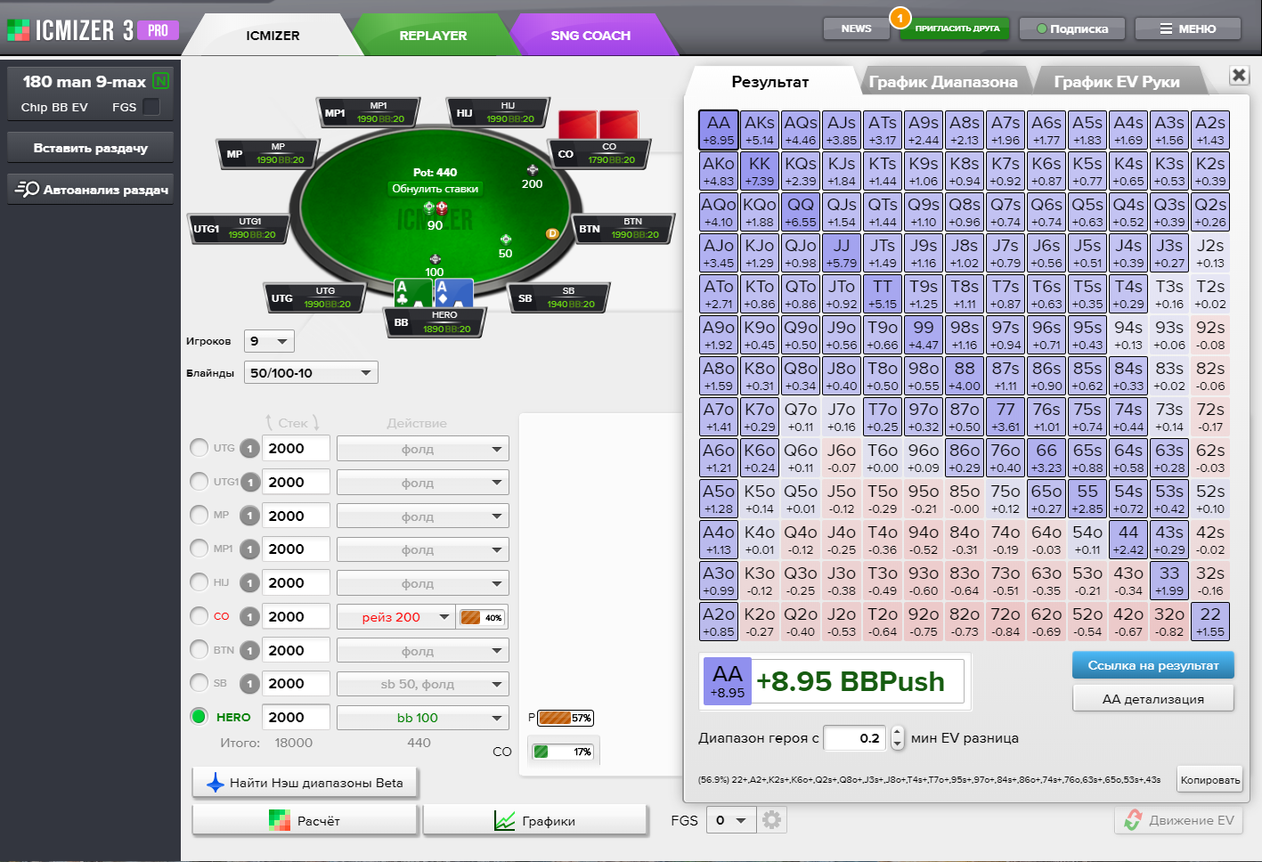Open HJ action dropdown showing фолд
The image size is (1262, 862).
coord(422,583)
